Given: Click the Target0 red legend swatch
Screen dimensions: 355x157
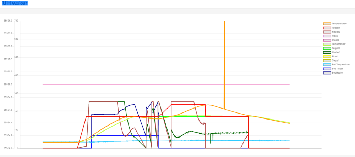Looking at the screenshot, I should click(x=327, y=28).
